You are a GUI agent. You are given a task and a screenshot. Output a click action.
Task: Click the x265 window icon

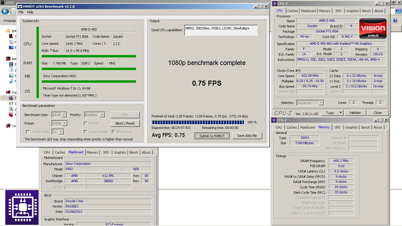(x=3, y=3)
